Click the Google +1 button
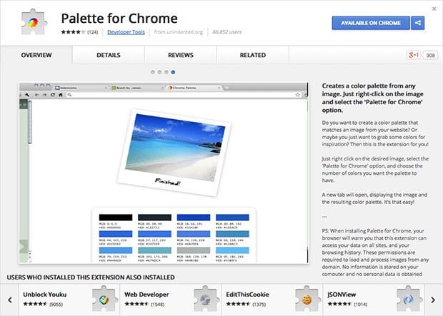Image resolution: width=443 pixels, height=316 pixels. tap(414, 55)
